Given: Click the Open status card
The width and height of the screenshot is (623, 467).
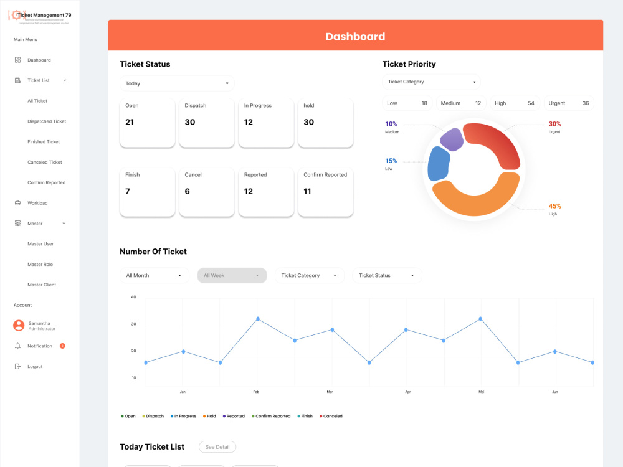Looking at the screenshot, I should 148,123.
